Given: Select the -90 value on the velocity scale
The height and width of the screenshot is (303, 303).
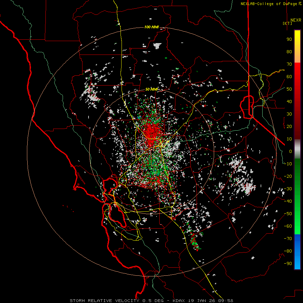Looking at the screenshot, I should tap(288, 264).
